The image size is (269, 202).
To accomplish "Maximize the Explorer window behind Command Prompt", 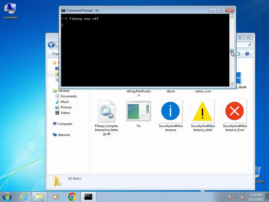I will tap(240, 37).
